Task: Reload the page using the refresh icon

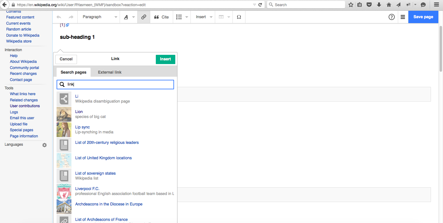Action: tap(260, 5)
